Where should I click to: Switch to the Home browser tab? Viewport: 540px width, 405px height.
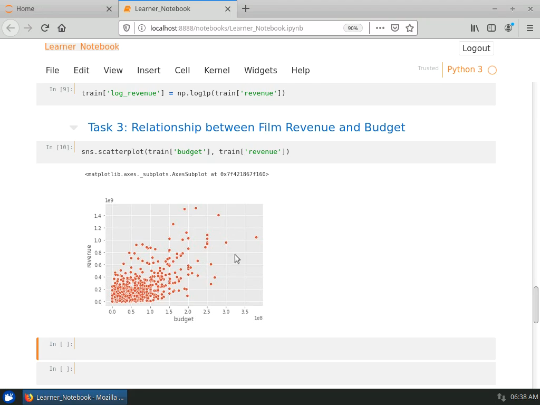point(25,8)
